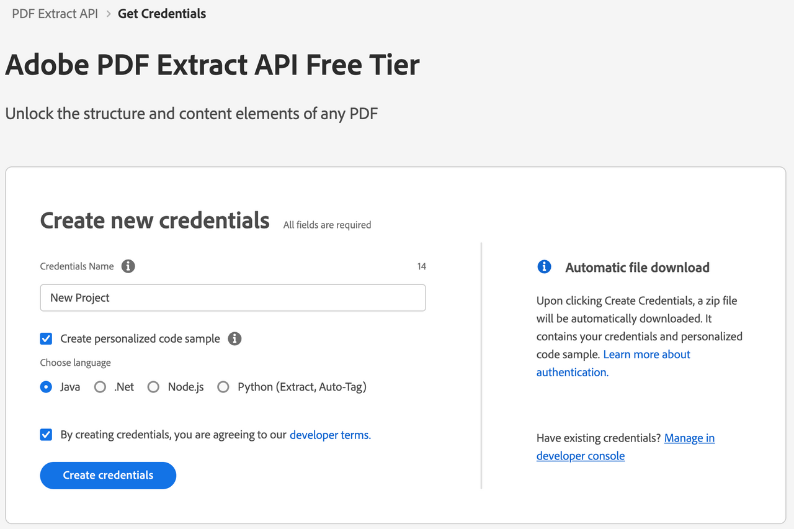The height and width of the screenshot is (529, 794).
Task: Uncheck Create personalized code sample checkbox
Action: [46, 339]
